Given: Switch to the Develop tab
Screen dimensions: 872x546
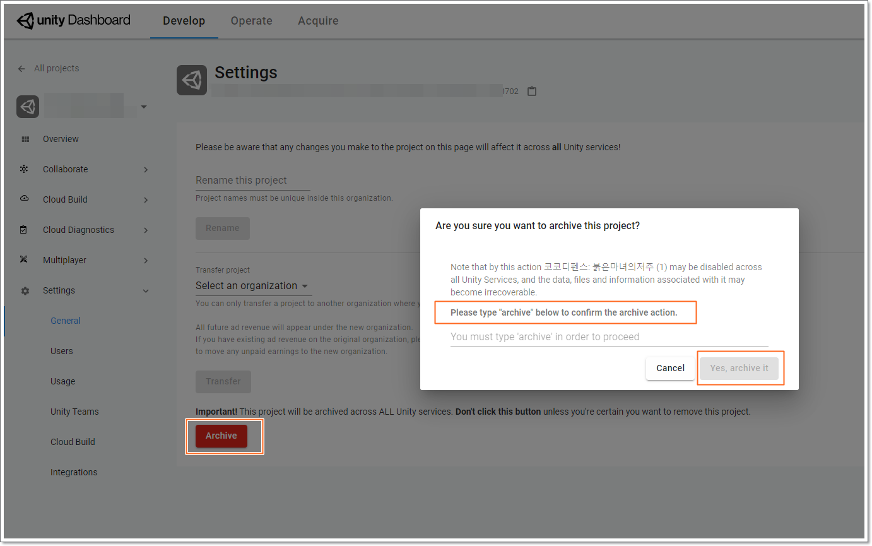Looking at the screenshot, I should pos(184,21).
